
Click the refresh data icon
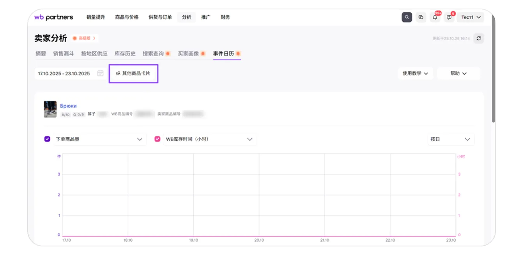tap(479, 38)
